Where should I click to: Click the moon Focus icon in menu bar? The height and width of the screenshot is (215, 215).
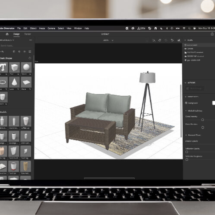point(162,28)
